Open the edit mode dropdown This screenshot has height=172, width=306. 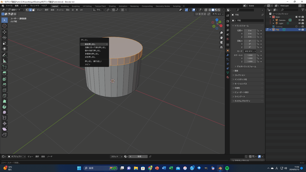[x=16, y=10]
